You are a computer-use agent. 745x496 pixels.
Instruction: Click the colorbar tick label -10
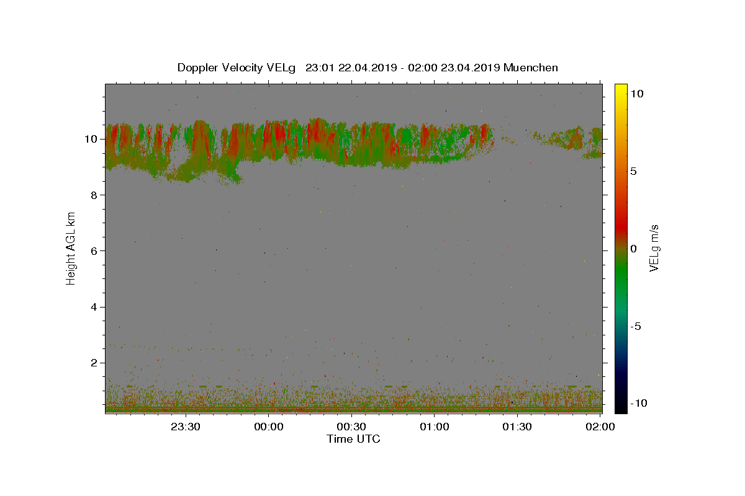pyautogui.click(x=638, y=403)
